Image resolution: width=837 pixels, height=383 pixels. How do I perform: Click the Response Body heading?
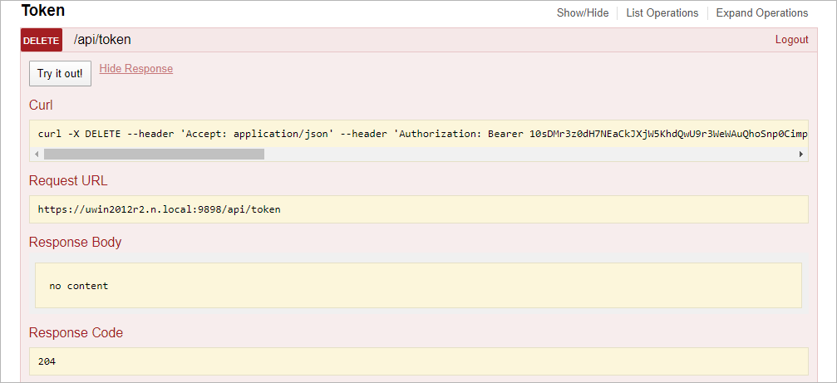(x=76, y=242)
